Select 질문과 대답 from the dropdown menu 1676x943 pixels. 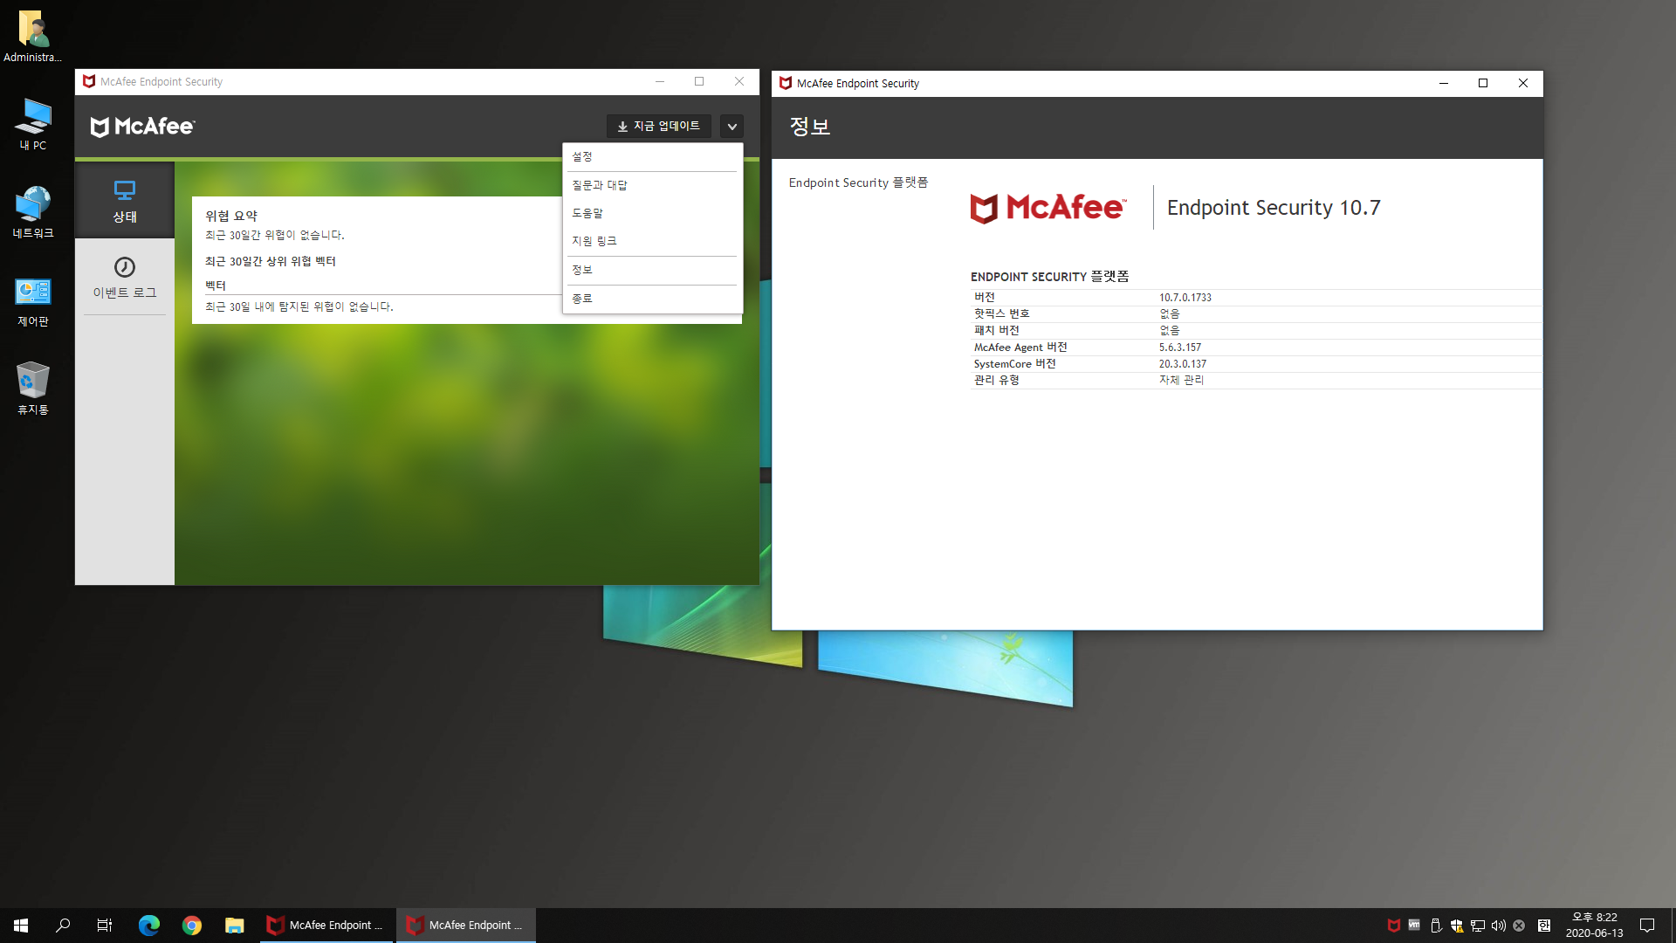click(x=652, y=185)
